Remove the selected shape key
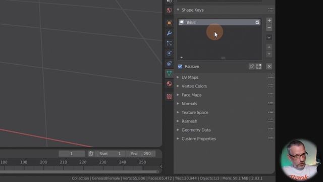This screenshot has height=182, width=323. tap(269, 27)
